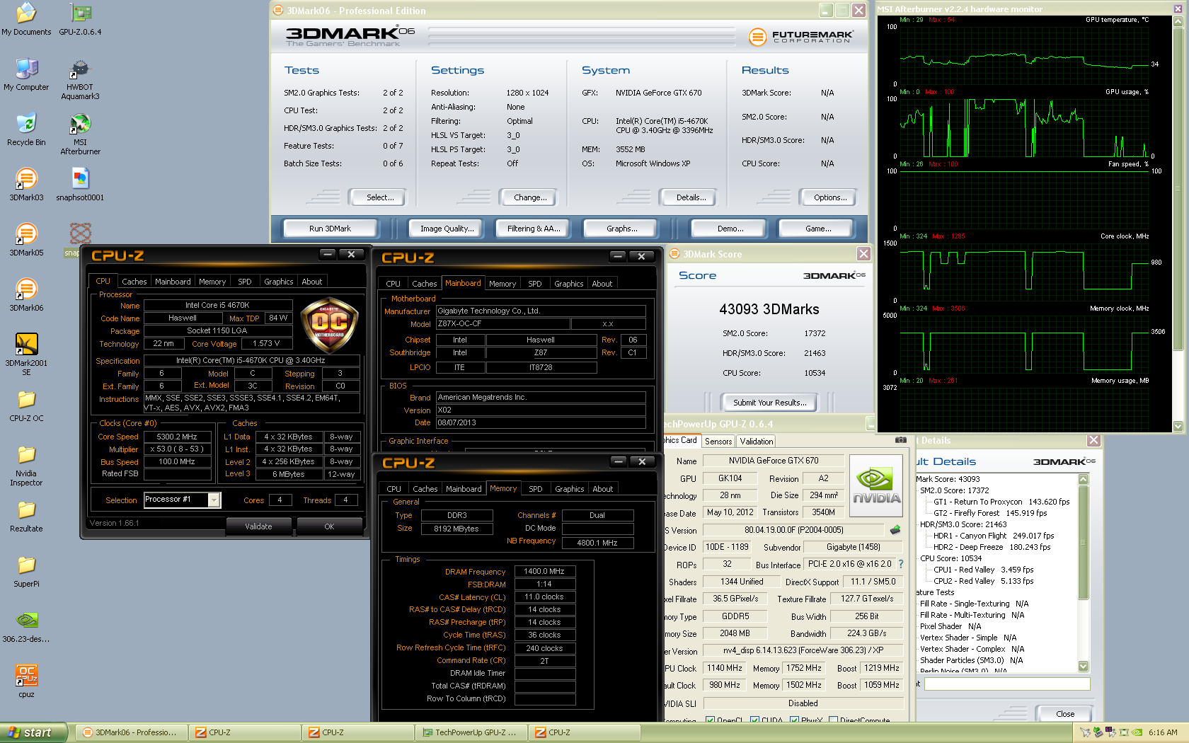
Task: Open the Image Quality... button
Action: coord(447,229)
